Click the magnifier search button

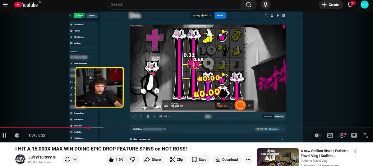248,5
